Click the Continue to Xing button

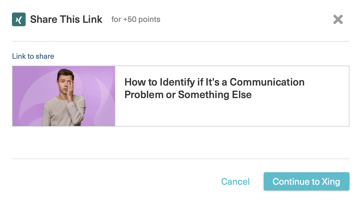306,181
